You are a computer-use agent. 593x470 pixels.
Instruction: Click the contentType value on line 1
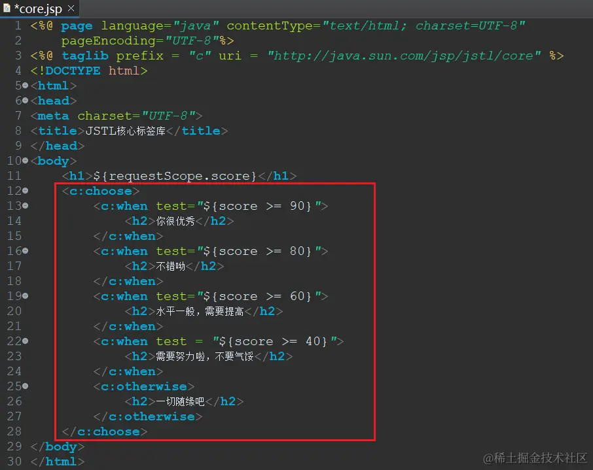pyautogui.click(x=423, y=25)
